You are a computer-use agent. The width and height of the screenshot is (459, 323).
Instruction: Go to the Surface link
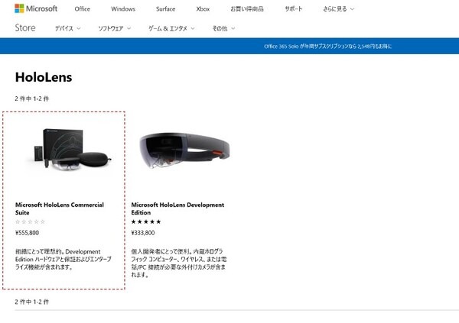click(165, 9)
